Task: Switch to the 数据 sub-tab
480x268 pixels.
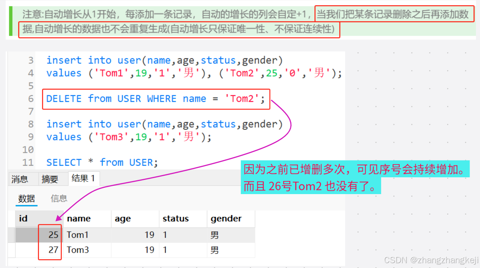Action: point(26,198)
